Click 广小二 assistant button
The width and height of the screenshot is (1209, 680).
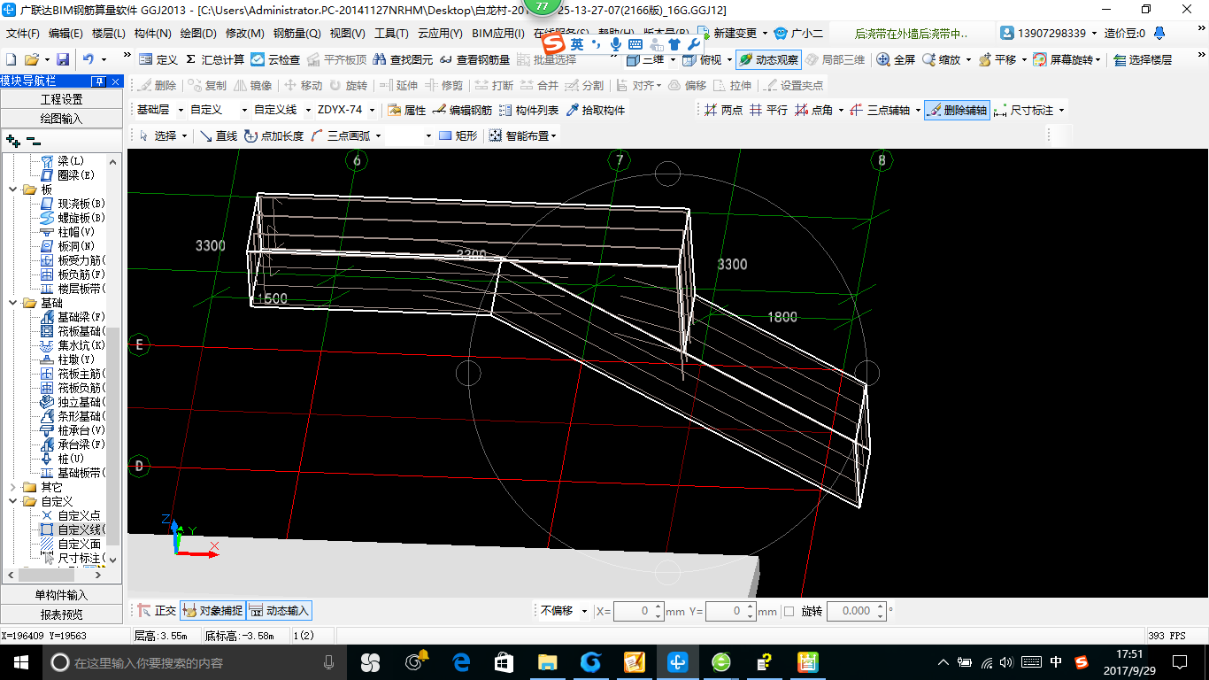[799, 34]
